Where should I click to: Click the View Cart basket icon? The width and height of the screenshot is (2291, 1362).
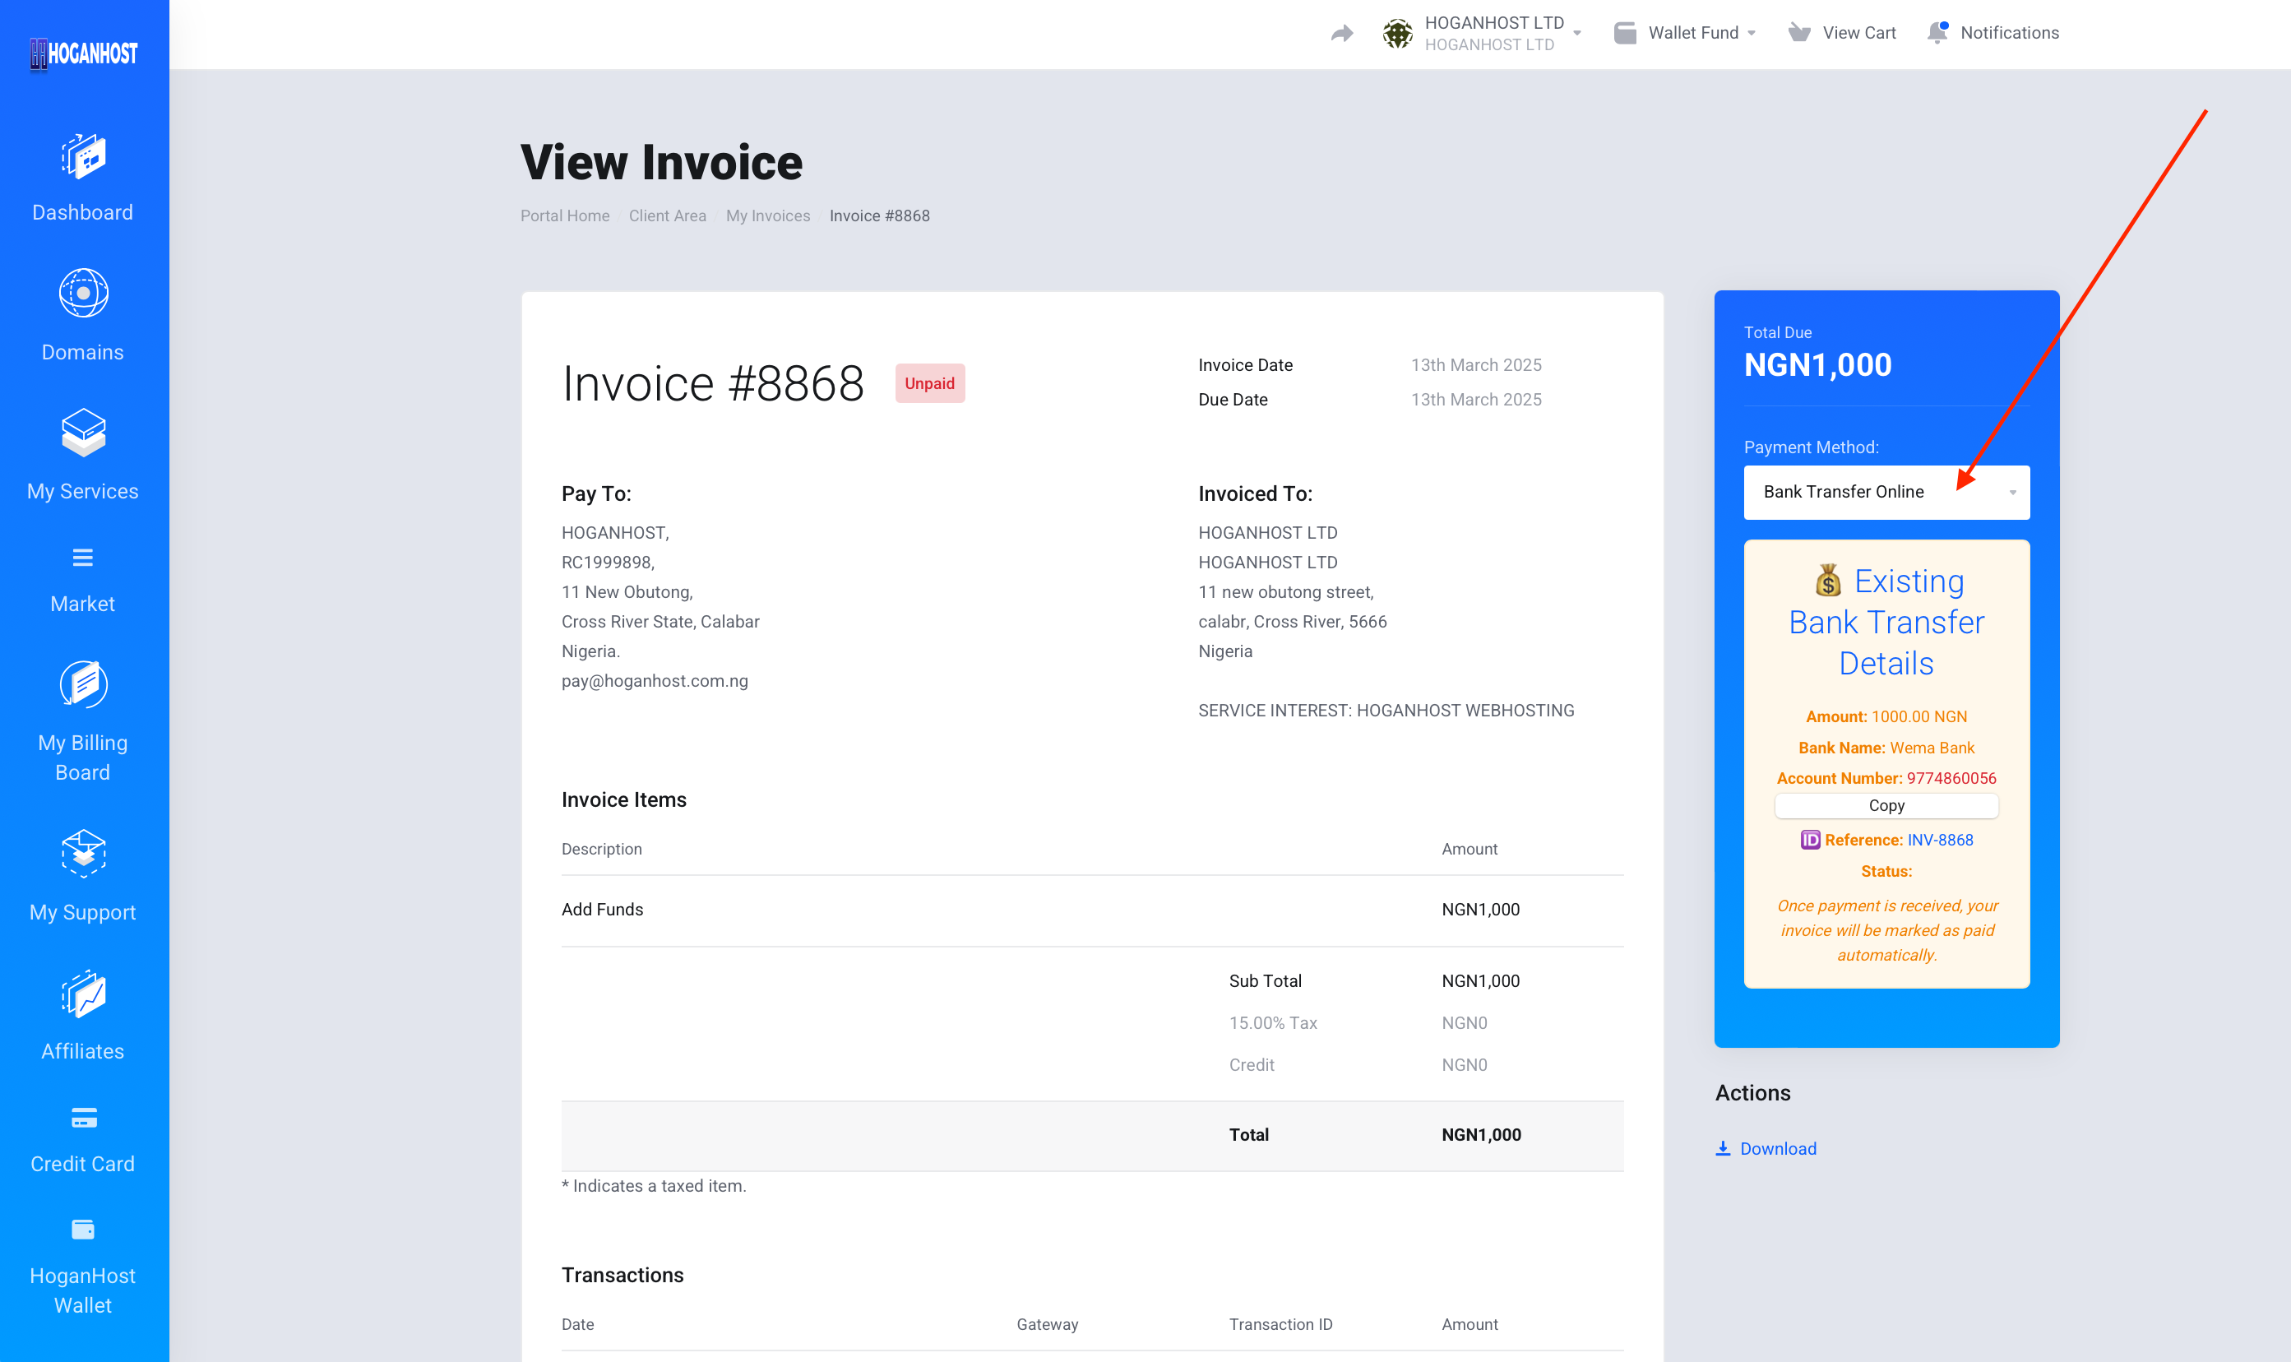tap(1799, 33)
